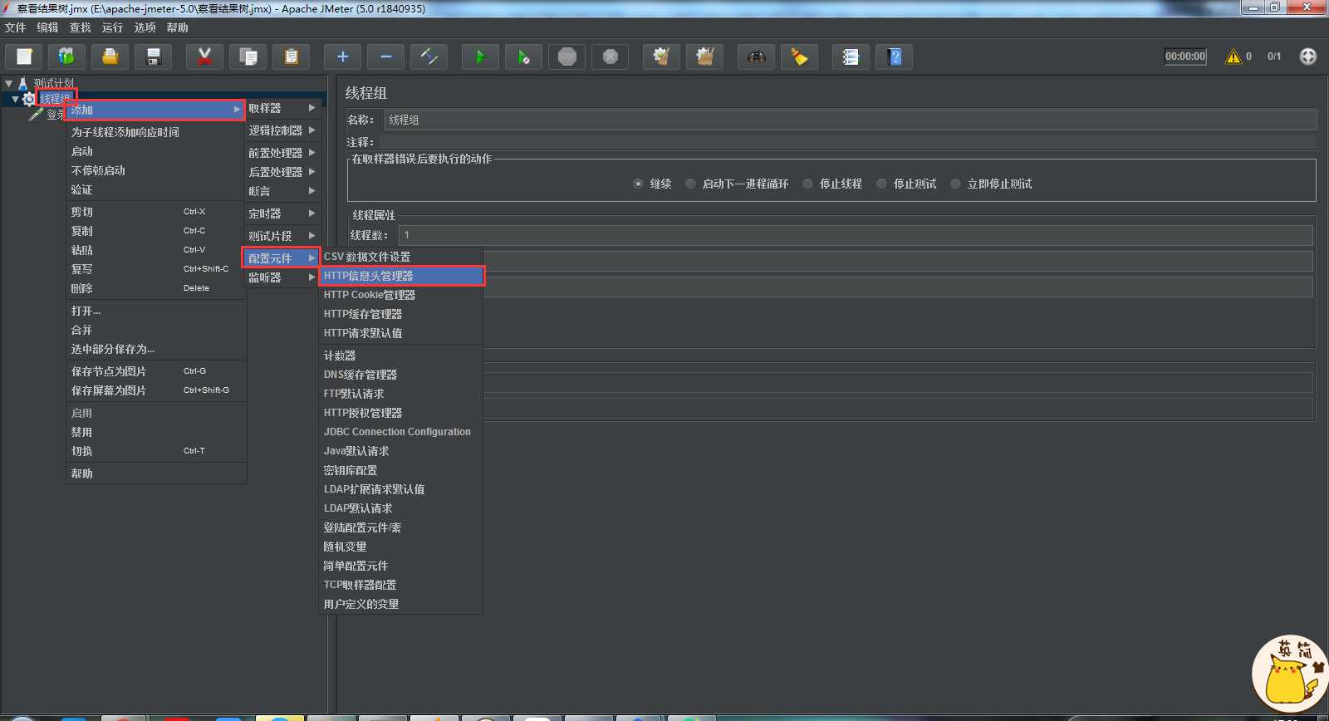Screen dimensions: 1329x721
Task: Open the Templates toolbar icon
Action: pyautogui.click(x=66, y=56)
